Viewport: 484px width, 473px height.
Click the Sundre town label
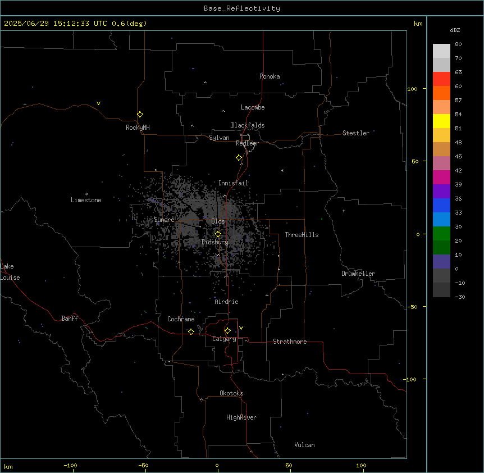(x=164, y=220)
